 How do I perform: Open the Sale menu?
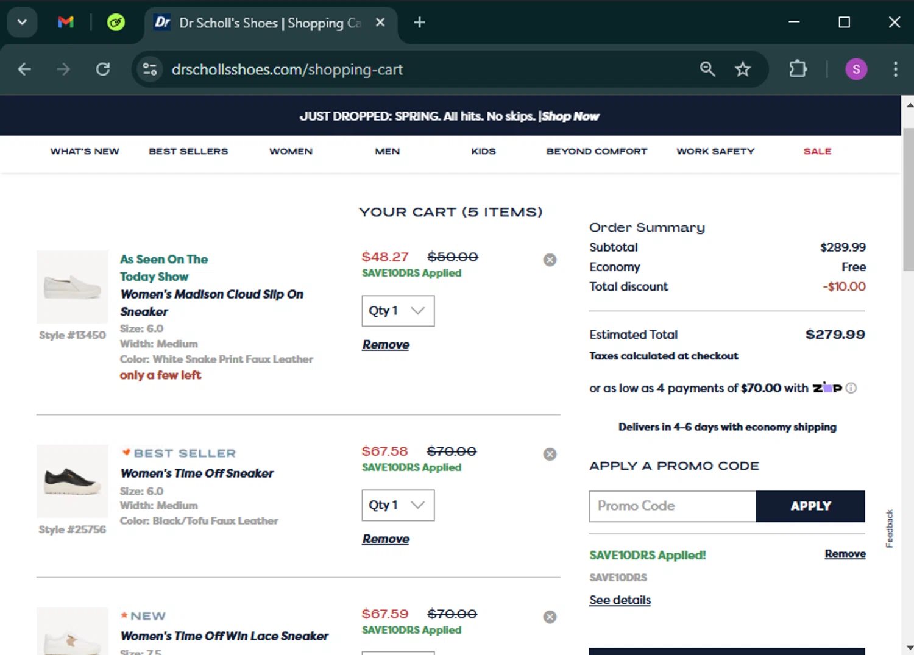(x=817, y=151)
